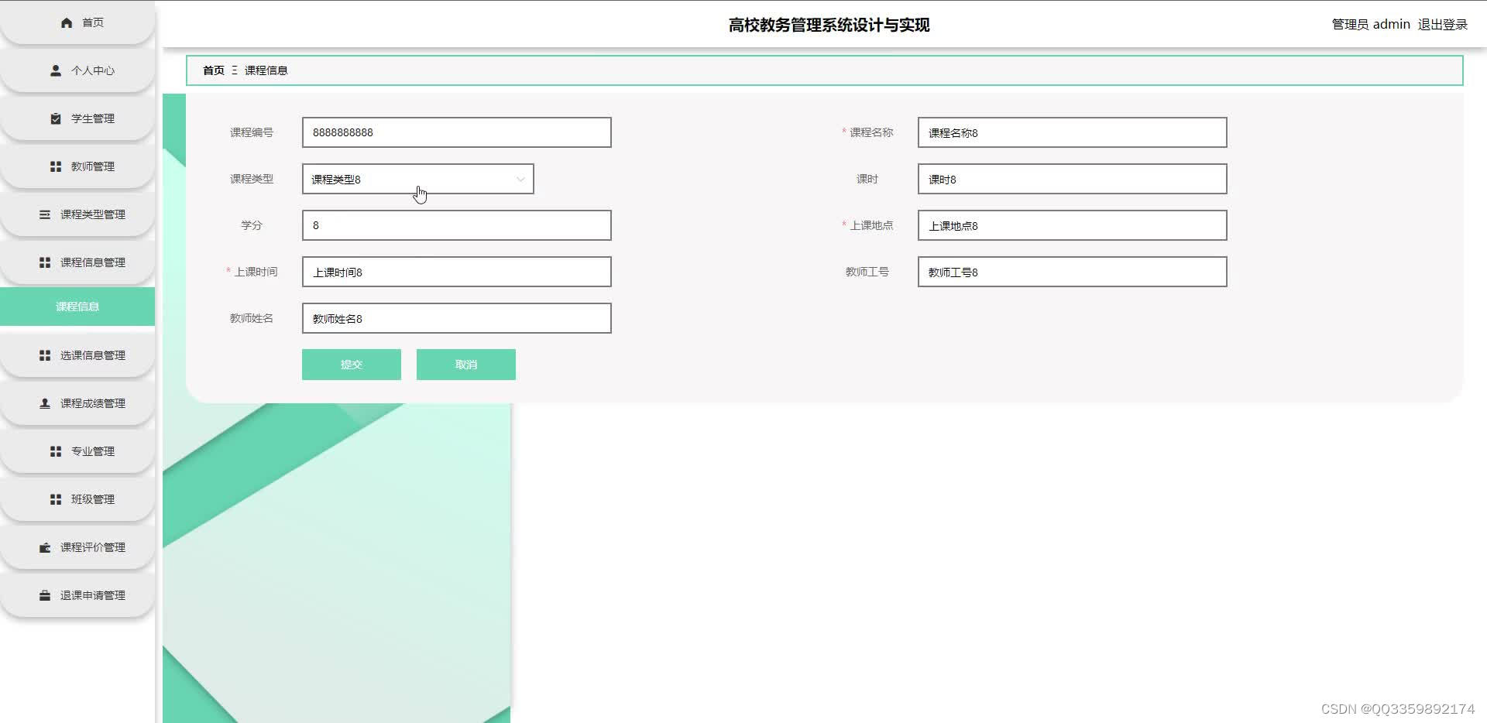
Task: Click the 课程信息管理 grid icon
Action: pos(45,262)
